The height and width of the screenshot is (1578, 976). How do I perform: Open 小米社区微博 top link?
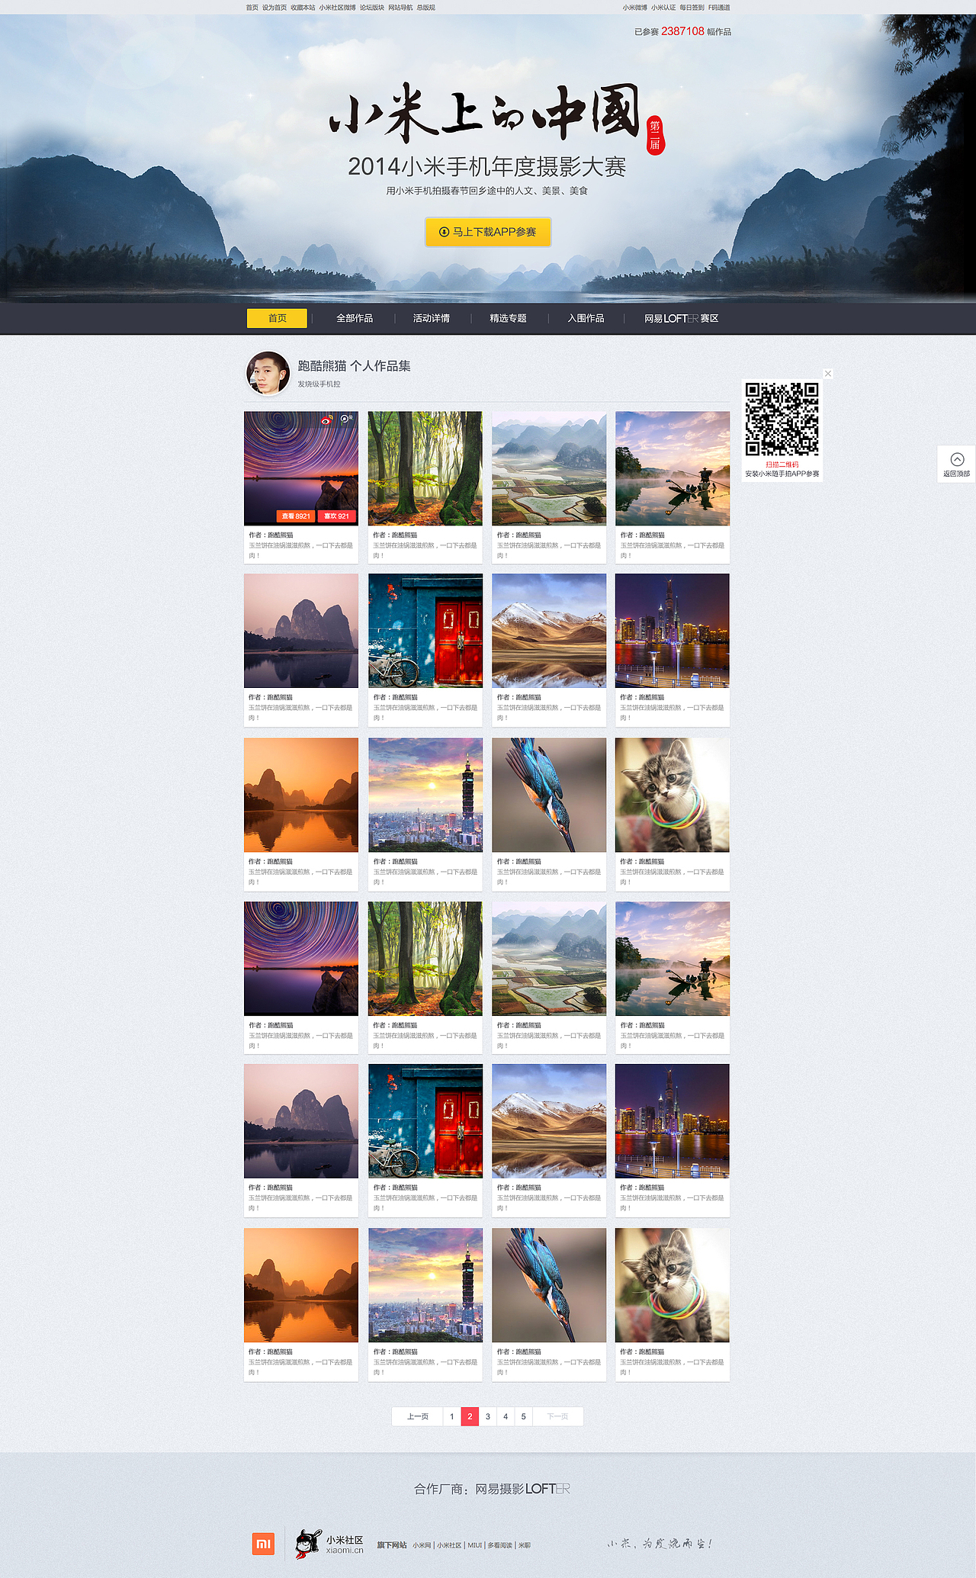[x=337, y=8]
